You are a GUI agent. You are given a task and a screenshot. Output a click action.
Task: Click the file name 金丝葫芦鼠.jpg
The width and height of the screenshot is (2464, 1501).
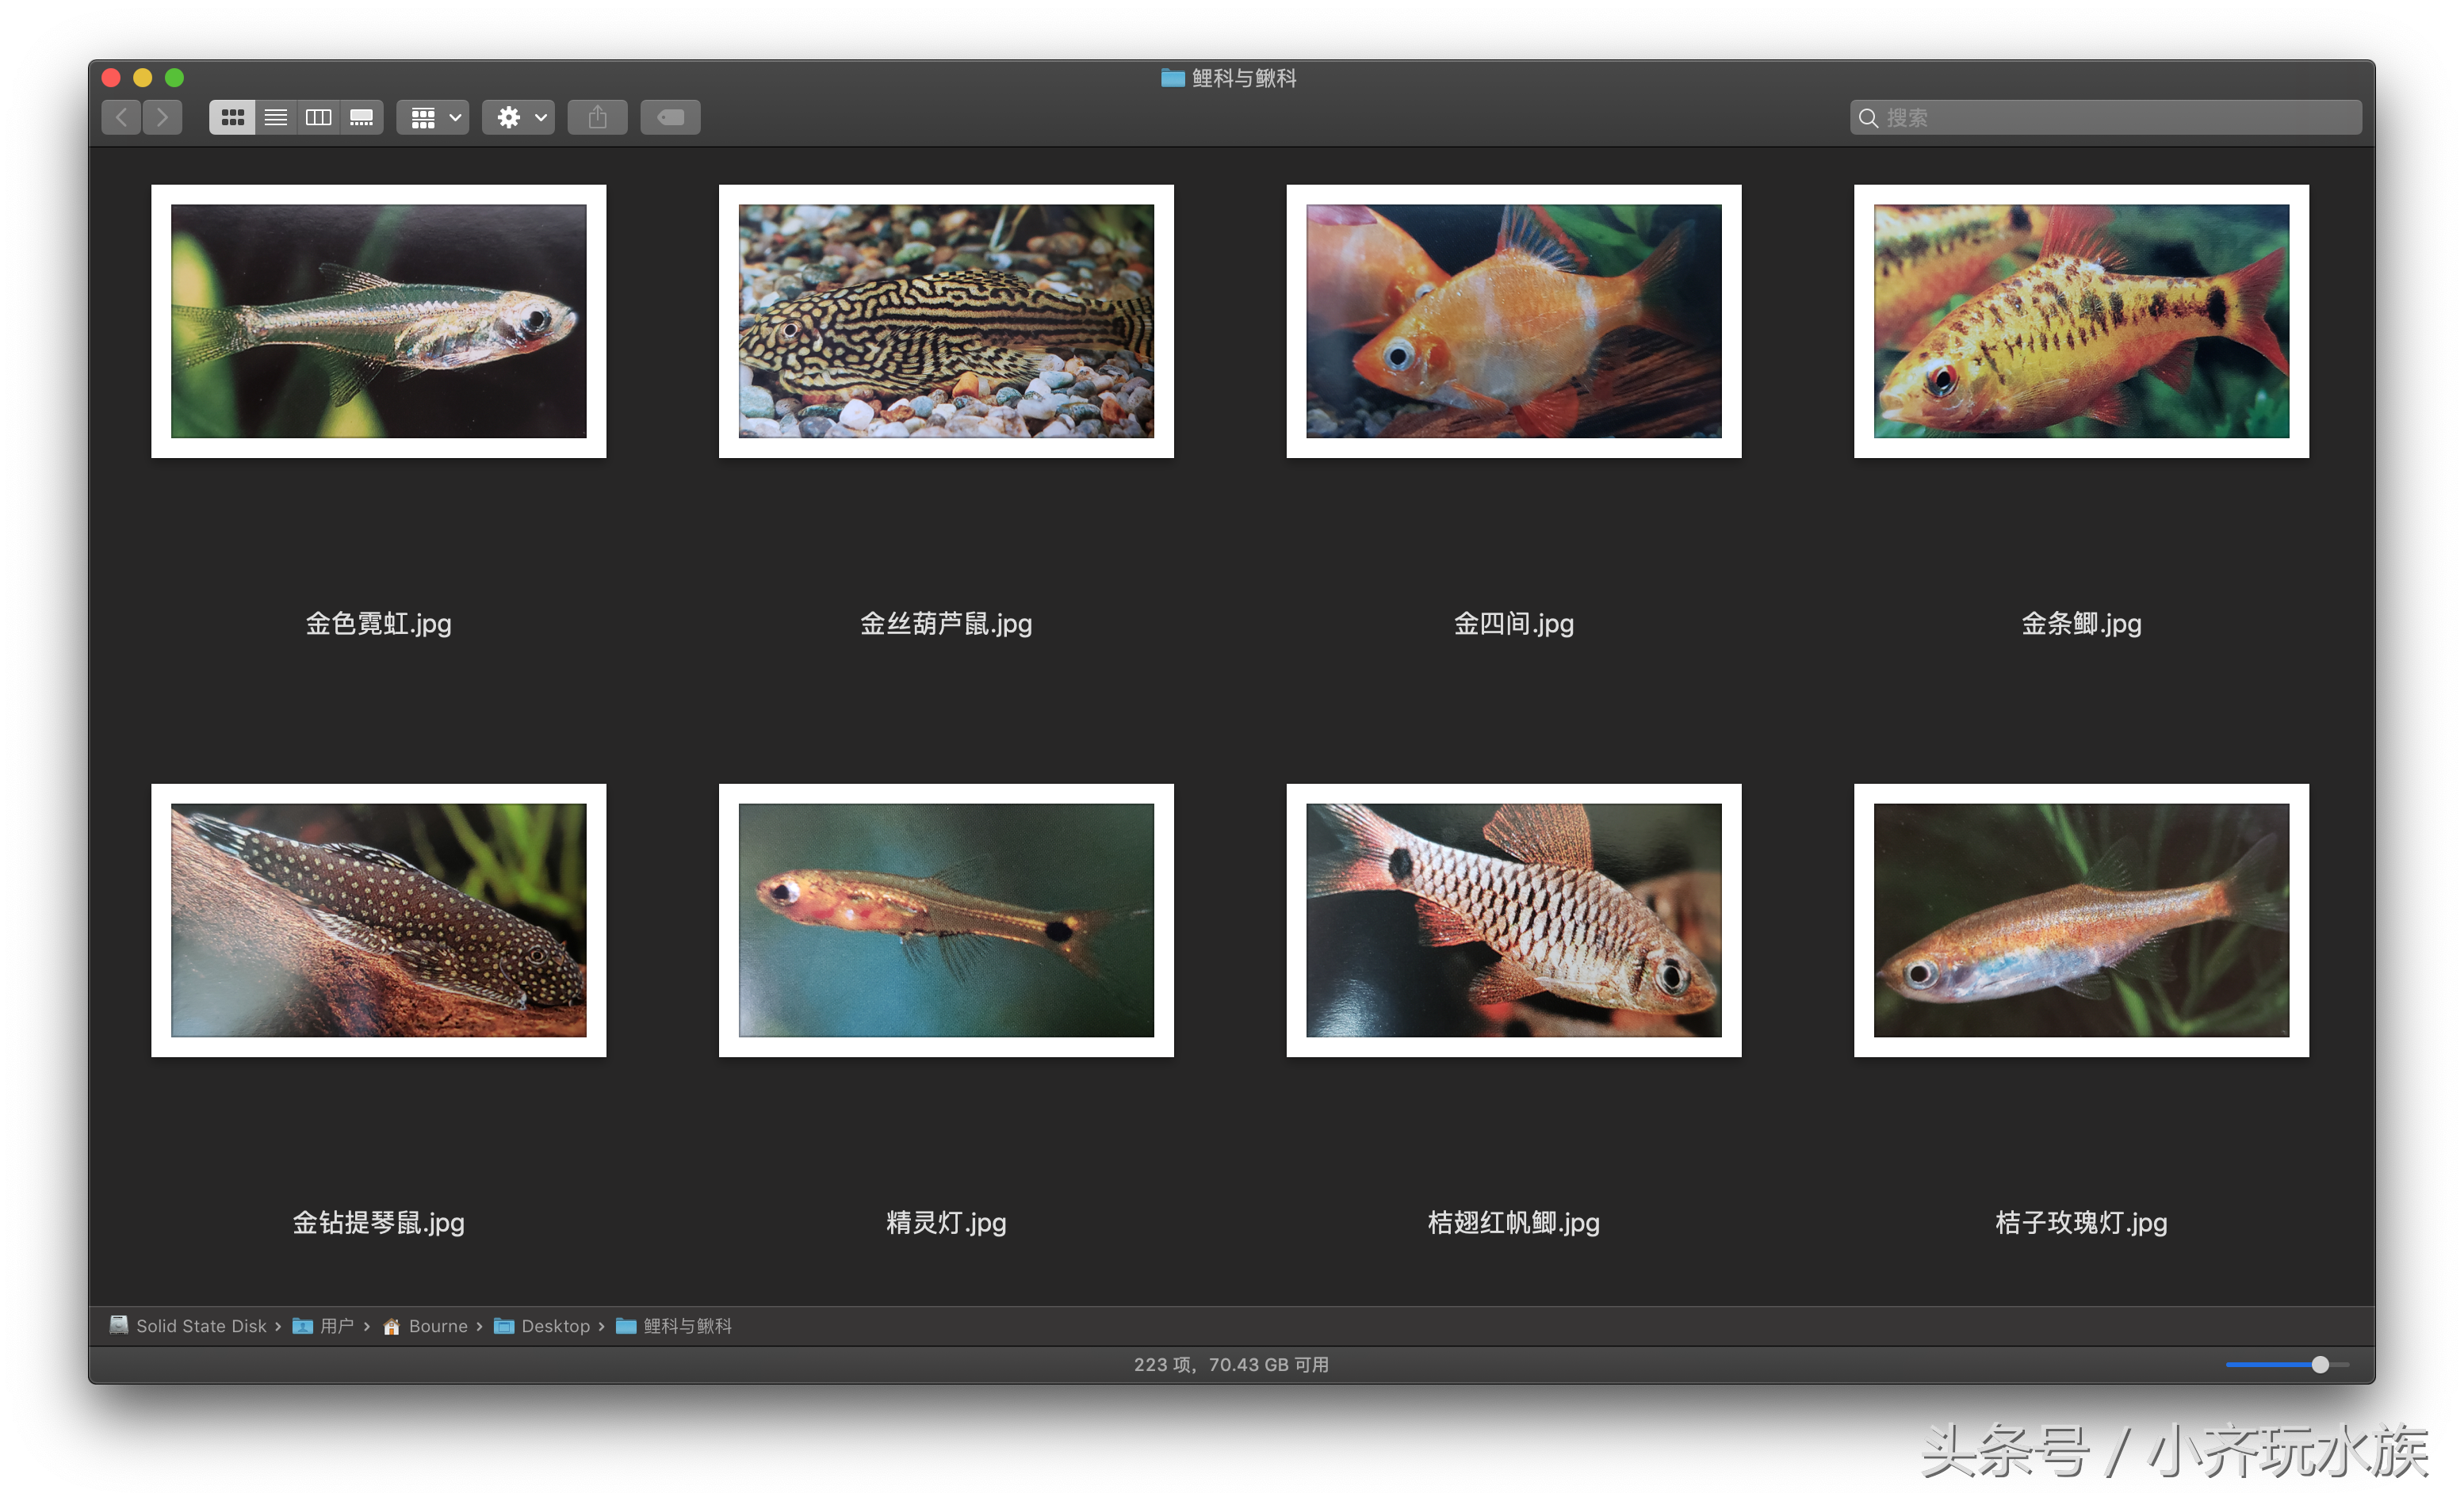coord(947,624)
